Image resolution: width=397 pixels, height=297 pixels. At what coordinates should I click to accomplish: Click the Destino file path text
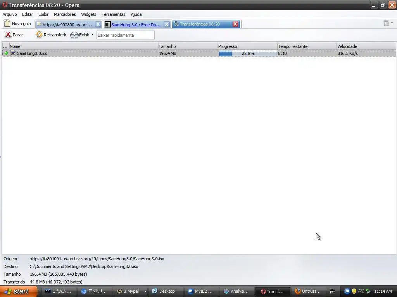(84, 266)
